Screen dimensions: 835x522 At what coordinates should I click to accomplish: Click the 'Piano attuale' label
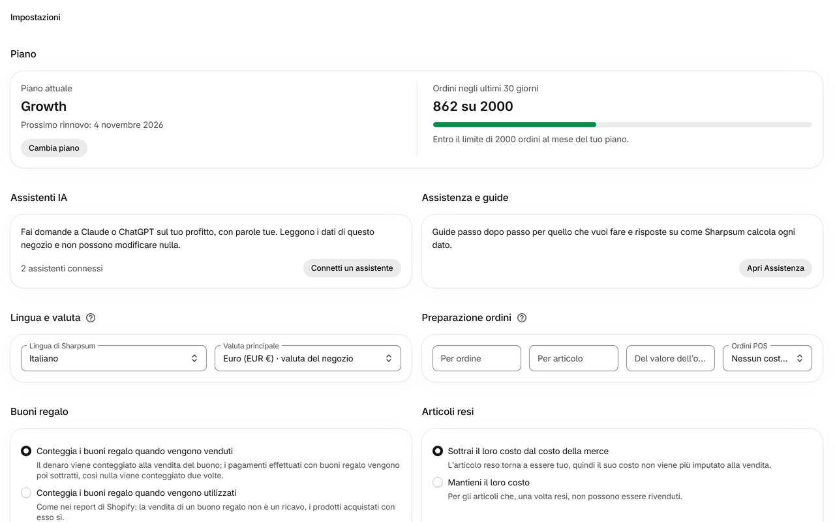tap(46, 88)
